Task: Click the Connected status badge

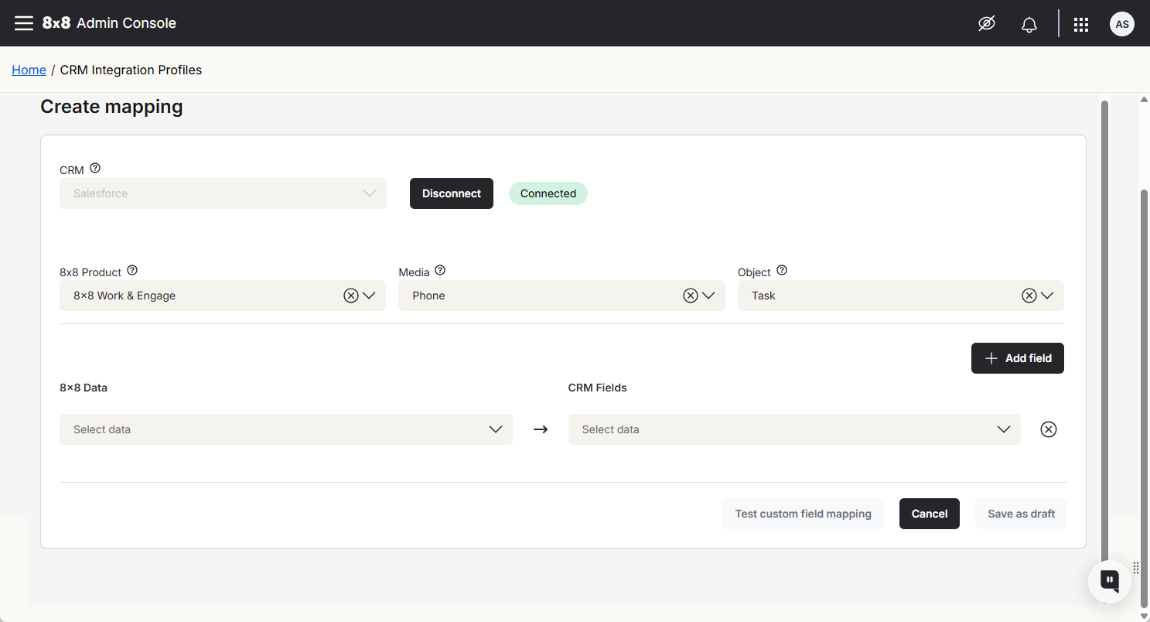Action: (x=548, y=193)
